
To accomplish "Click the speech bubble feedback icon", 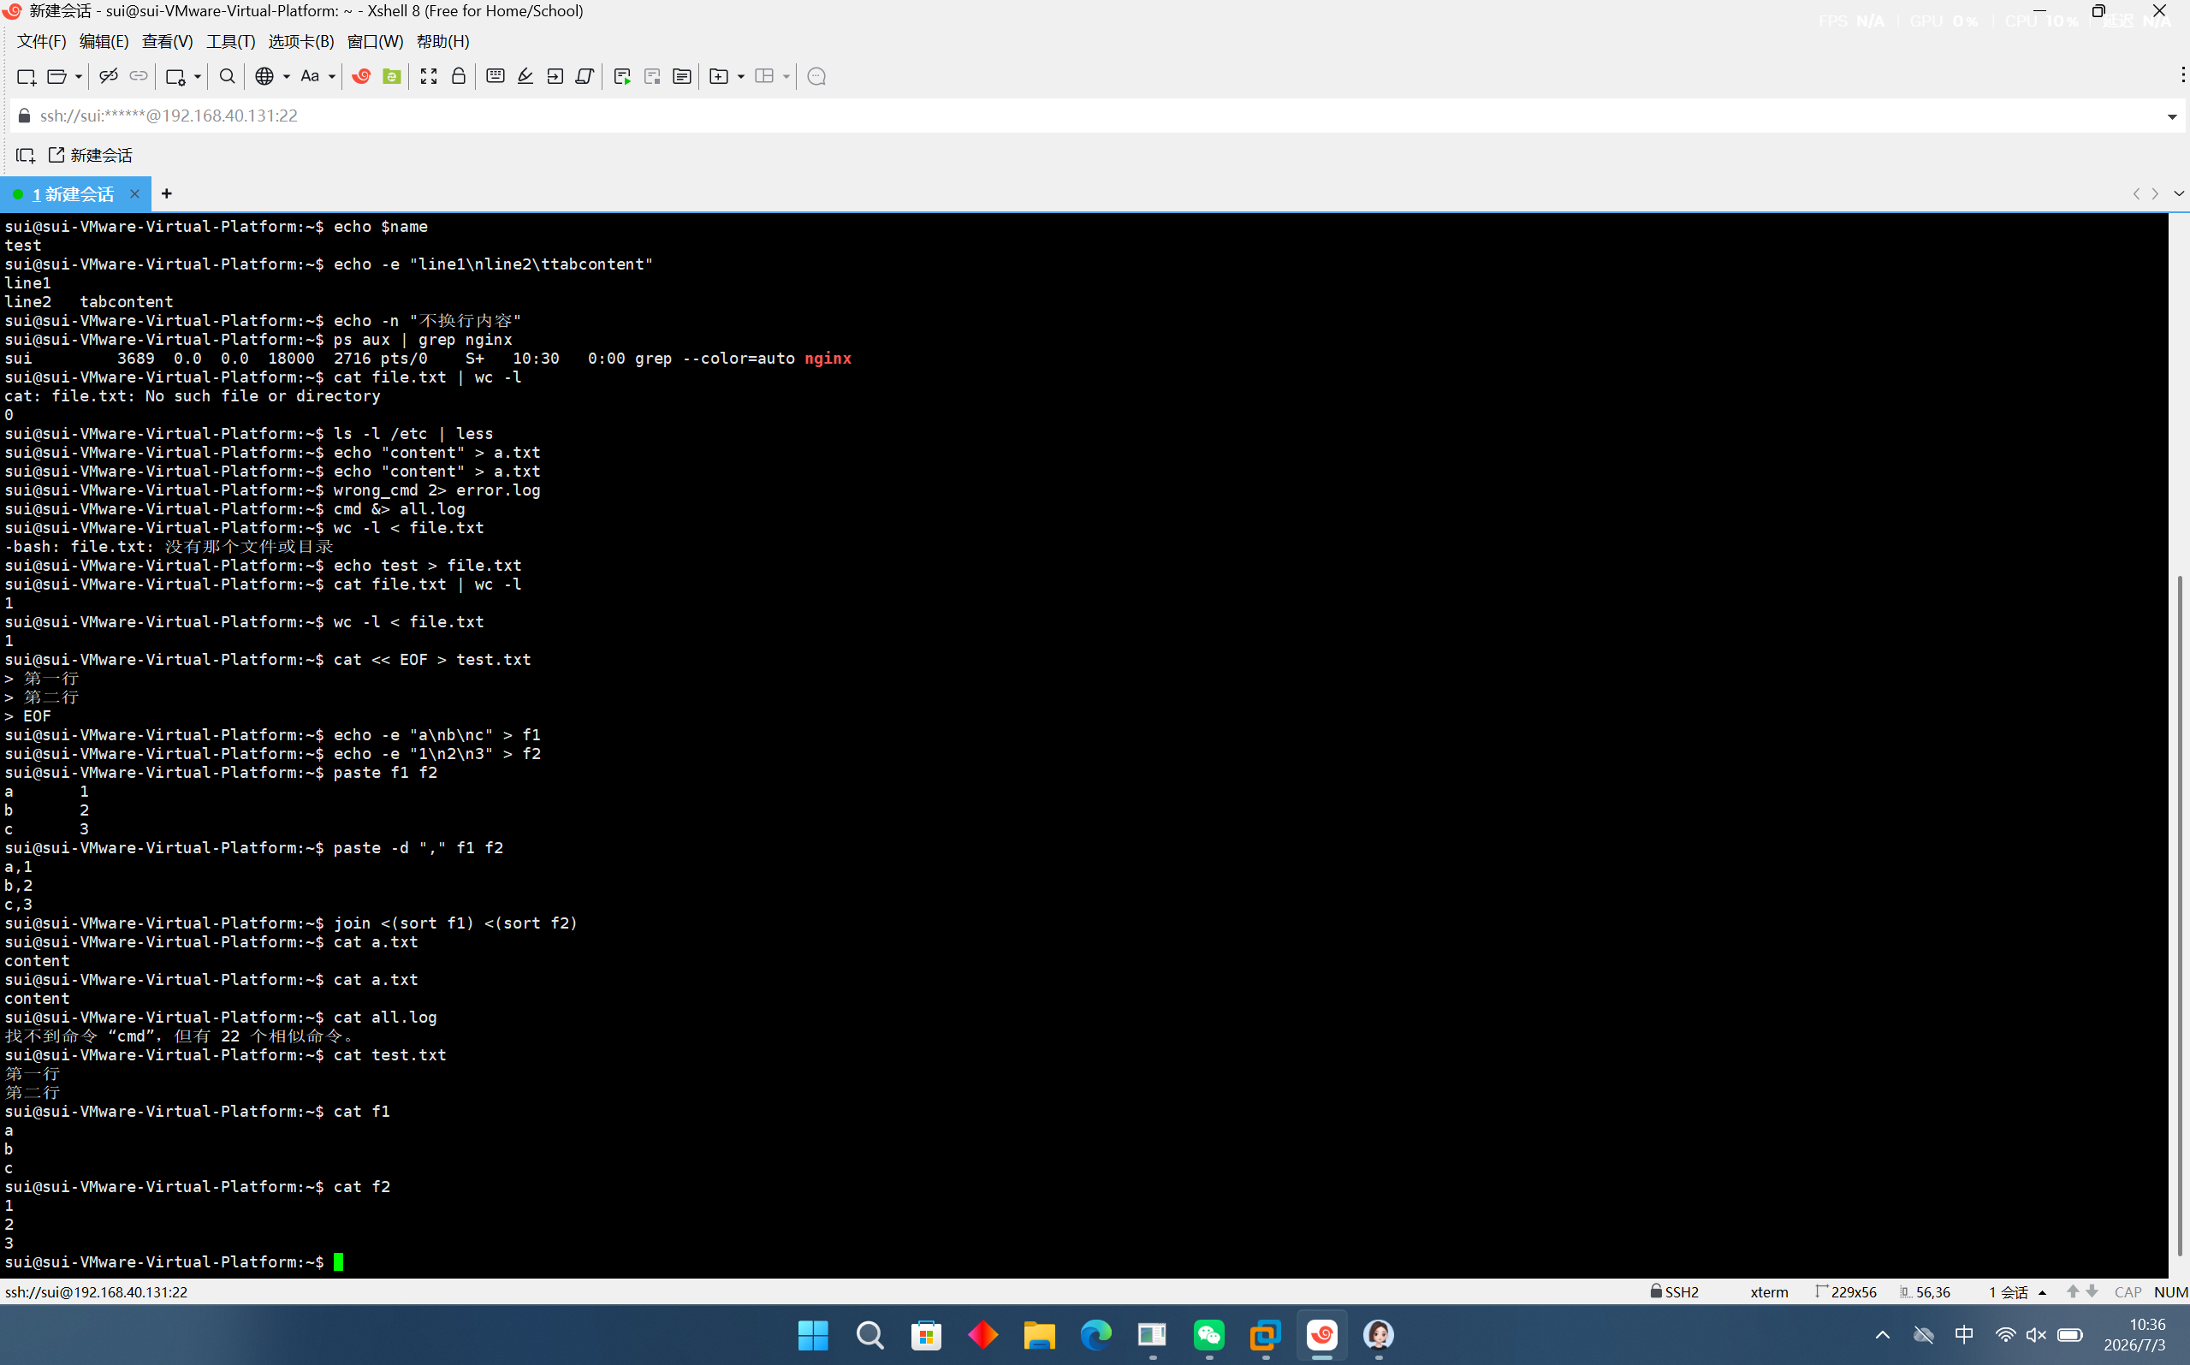I will [x=817, y=77].
